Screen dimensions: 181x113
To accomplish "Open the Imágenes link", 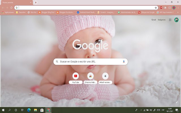I will click(162, 20).
